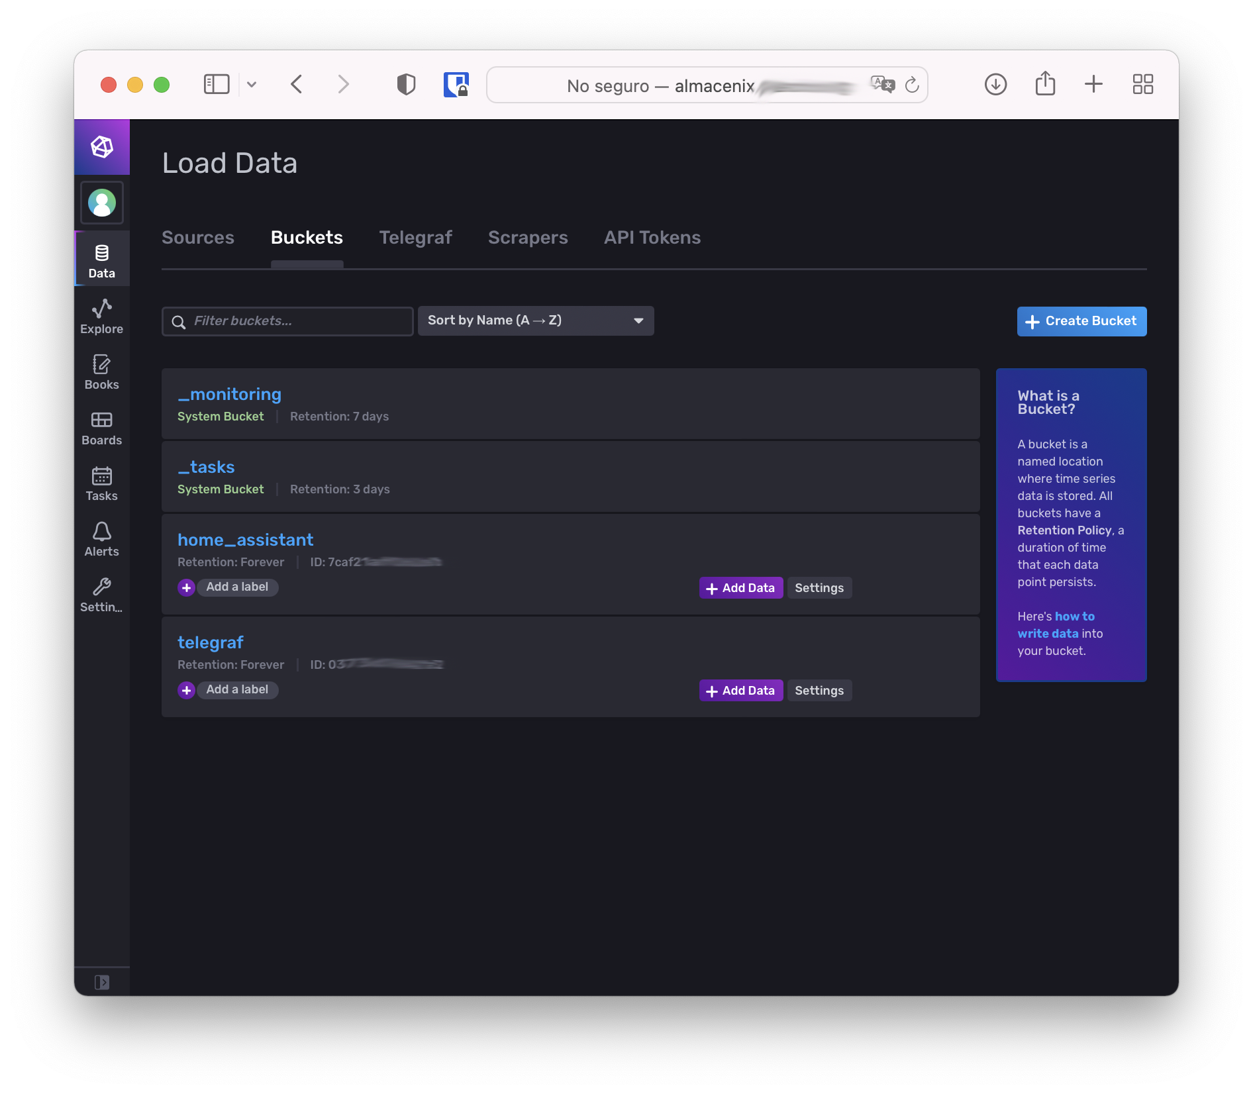
Task: Click the Filter buckets search field
Action: [287, 321]
